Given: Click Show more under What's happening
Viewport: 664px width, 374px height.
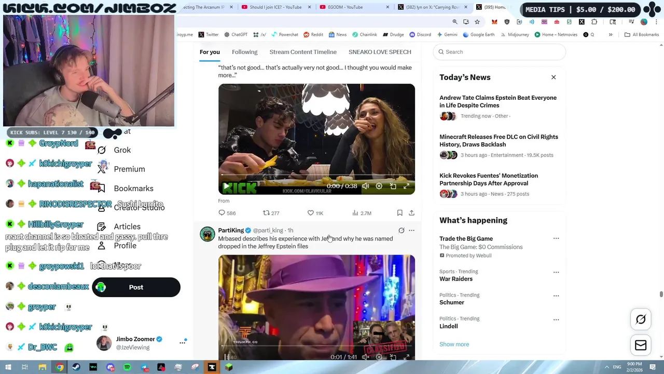Looking at the screenshot, I should pos(454,344).
